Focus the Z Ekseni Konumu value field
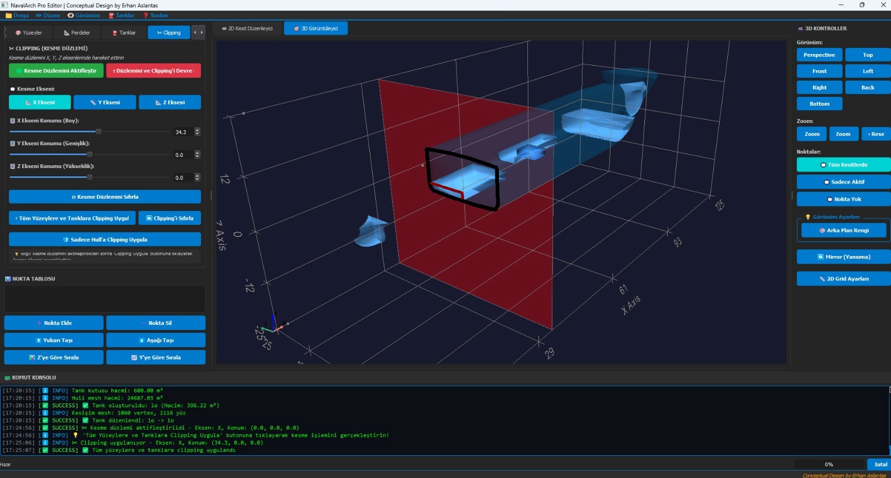The image size is (891, 478). point(183,178)
